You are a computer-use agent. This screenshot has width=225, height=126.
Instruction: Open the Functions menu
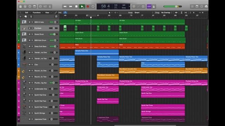pos(38,13)
